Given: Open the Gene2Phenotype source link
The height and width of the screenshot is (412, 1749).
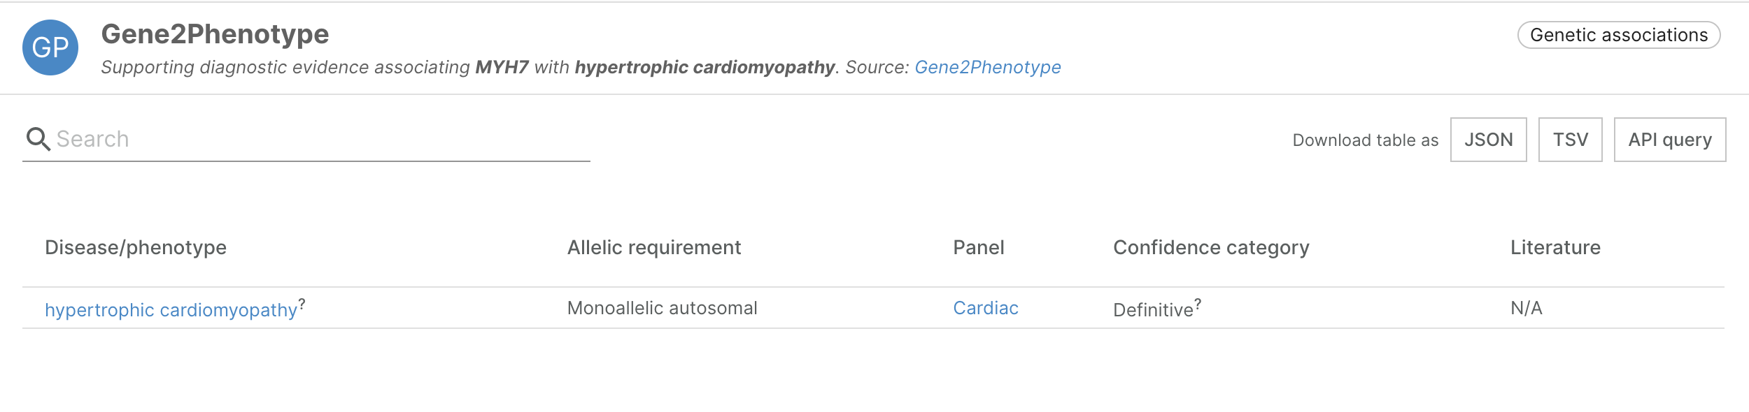Looking at the screenshot, I should [x=987, y=67].
